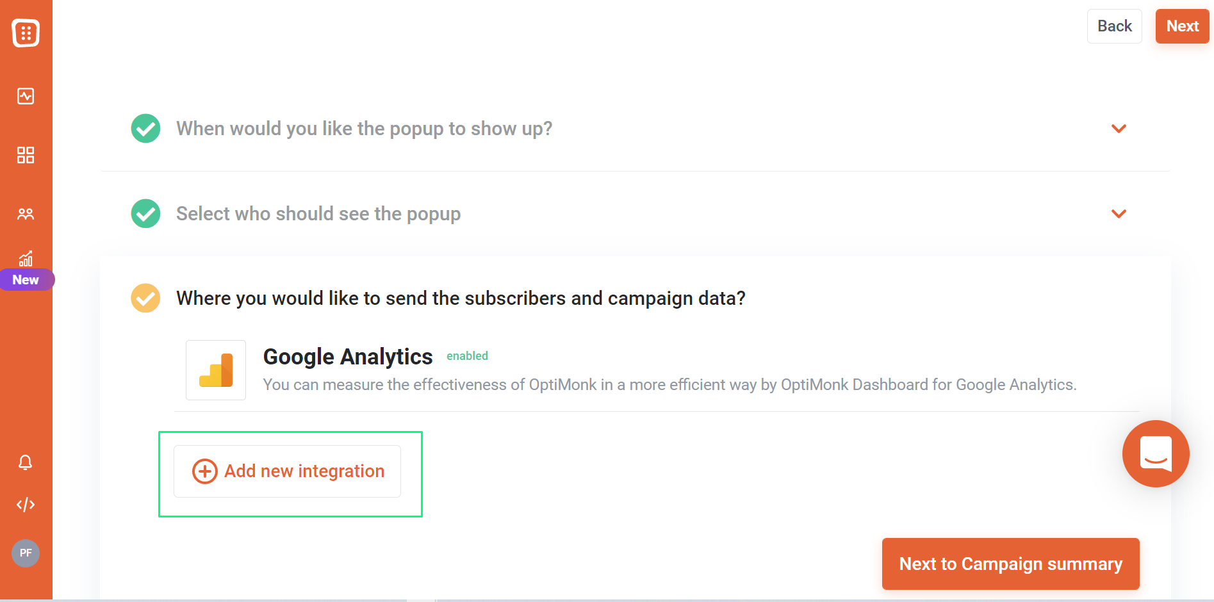
Task: Expand the 'When would you like the popup' section chevron
Action: [1119, 129]
